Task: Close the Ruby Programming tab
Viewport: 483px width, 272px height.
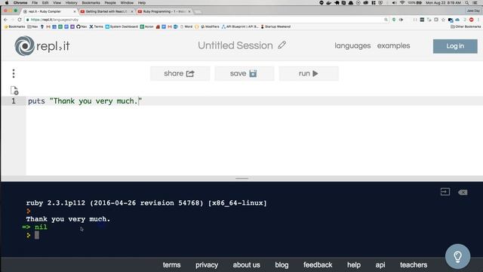Action: click(x=189, y=11)
